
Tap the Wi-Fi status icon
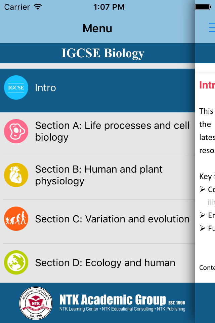pyautogui.click(x=38, y=7)
